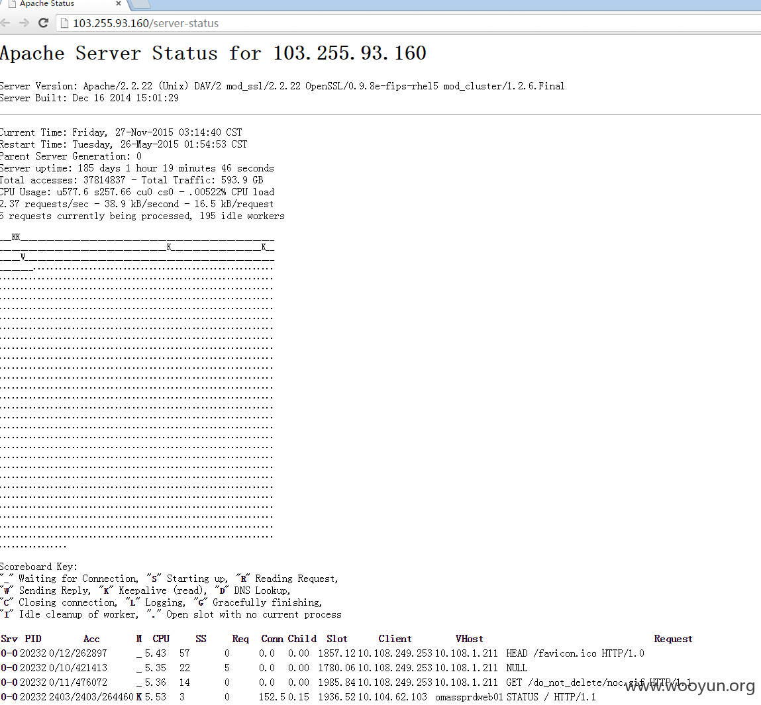Click the Parent Server Generation: 0 line
761x705 pixels.
click(71, 156)
